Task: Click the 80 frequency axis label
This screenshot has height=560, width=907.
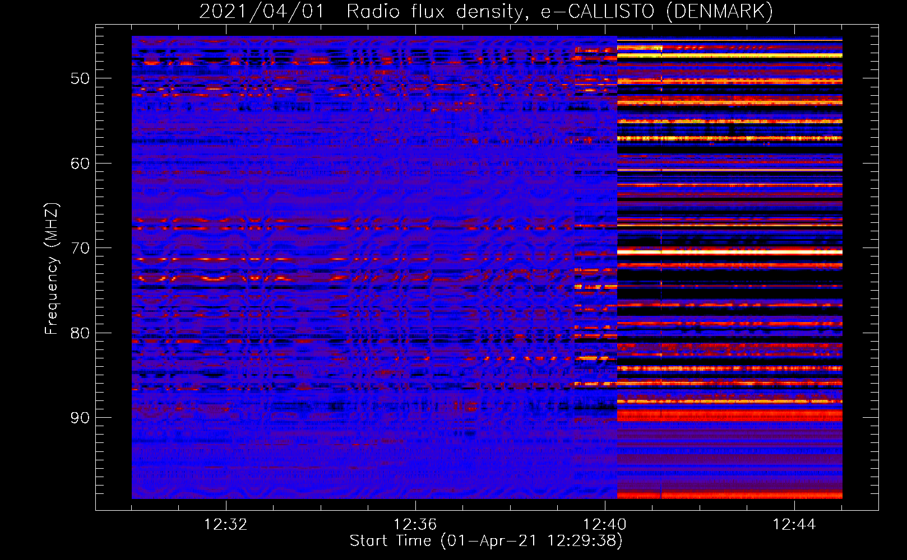Action: tap(80, 333)
